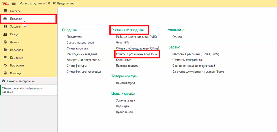Open Массовые рассылки (E-mail, SMS)

tap(195, 54)
